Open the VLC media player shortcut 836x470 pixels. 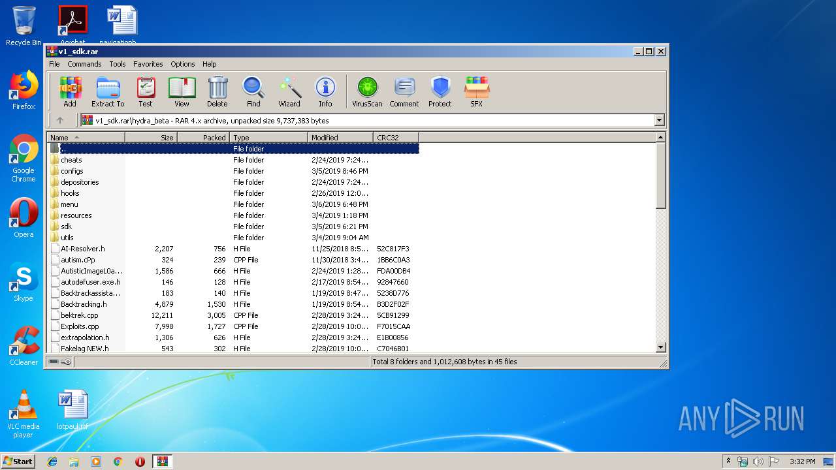24,414
